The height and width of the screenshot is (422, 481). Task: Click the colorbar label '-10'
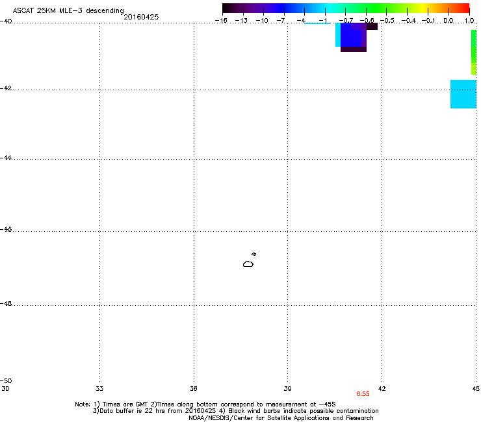[x=262, y=21]
